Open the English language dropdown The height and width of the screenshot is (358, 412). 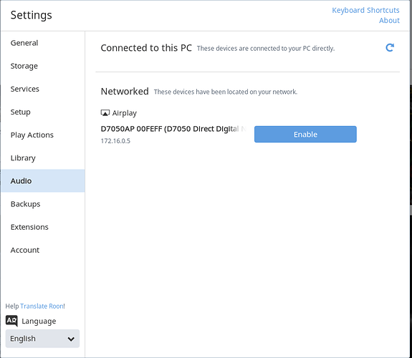42,339
